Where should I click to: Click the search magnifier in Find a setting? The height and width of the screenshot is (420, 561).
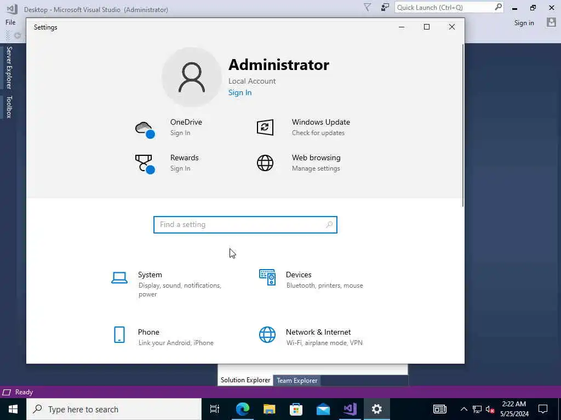pyautogui.click(x=329, y=225)
